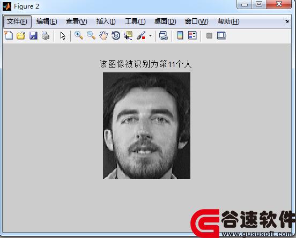Screen dimensions: 296x238
Task: Save the figure using the floppy disk icon
Action: (x=33, y=35)
